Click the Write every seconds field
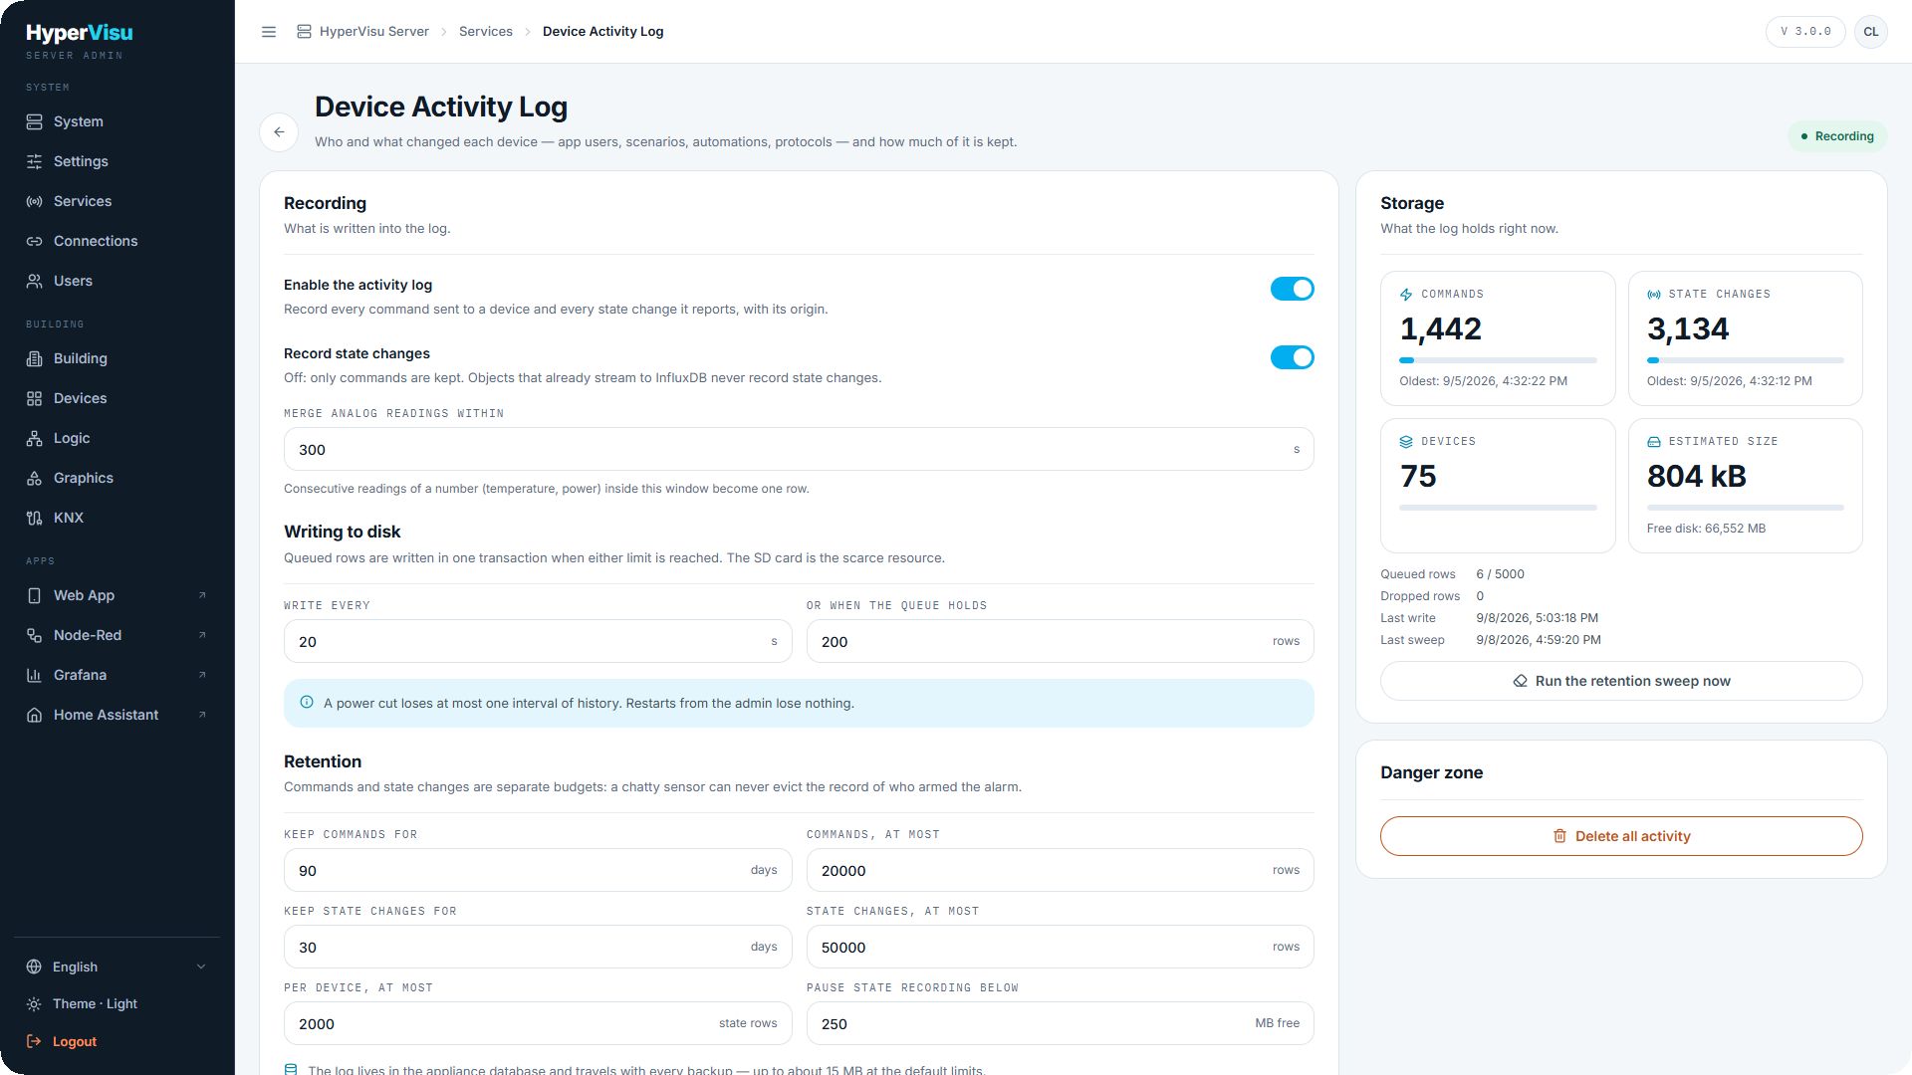This screenshot has width=1912, height=1075. [538, 641]
